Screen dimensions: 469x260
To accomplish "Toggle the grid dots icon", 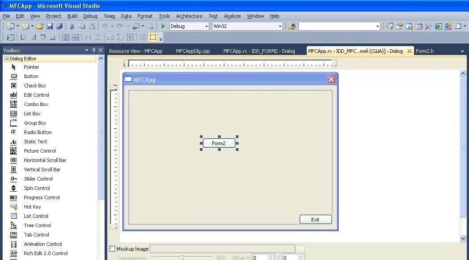I will [143, 37].
